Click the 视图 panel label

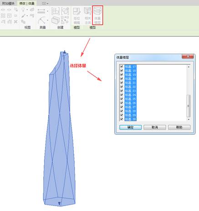pyautogui.click(x=27, y=27)
